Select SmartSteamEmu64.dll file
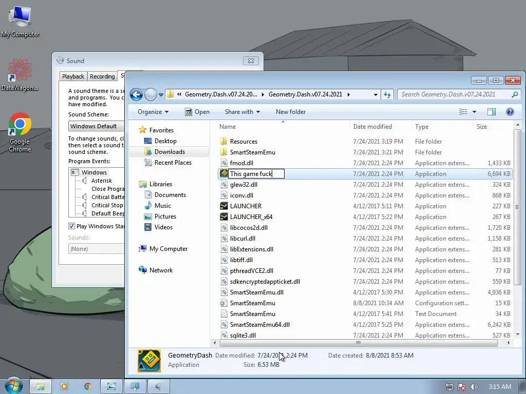Image resolution: width=526 pixels, height=394 pixels. 259,325
